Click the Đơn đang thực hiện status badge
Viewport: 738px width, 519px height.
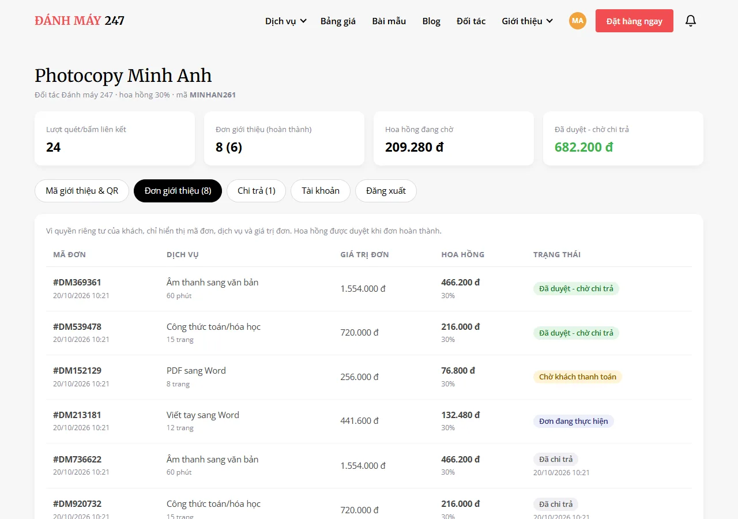pos(574,421)
